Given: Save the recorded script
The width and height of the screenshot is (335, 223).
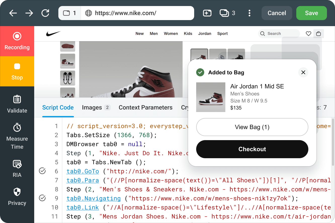Looking at the screenshot, I should (x=311, y=13).
